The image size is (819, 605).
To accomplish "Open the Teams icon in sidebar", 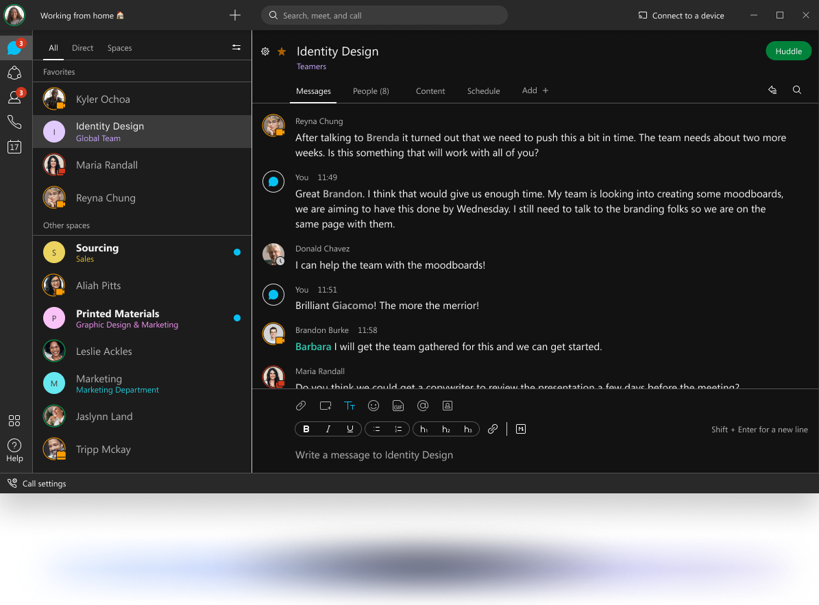I will (x=14, y=73).
